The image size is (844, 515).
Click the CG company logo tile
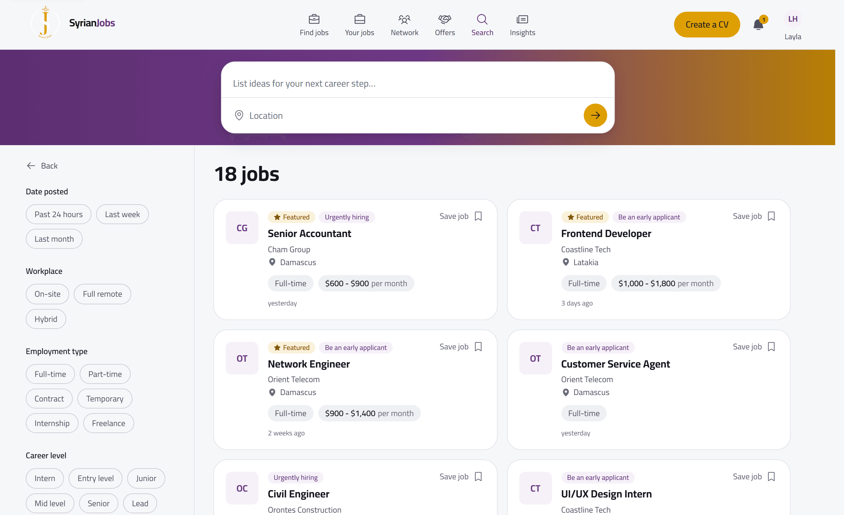[242, 228]
